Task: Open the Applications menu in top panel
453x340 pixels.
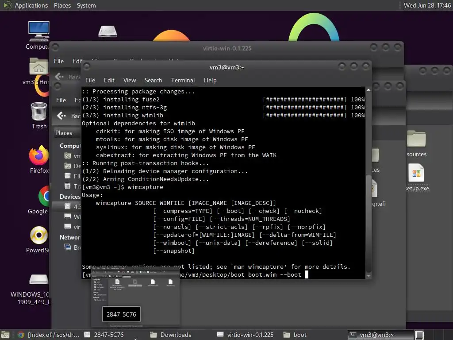Action: pos(31,5)
